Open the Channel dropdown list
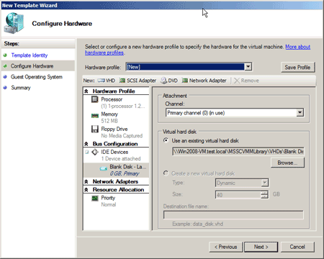This screenshot has height=259, width=324. [300, 112]
